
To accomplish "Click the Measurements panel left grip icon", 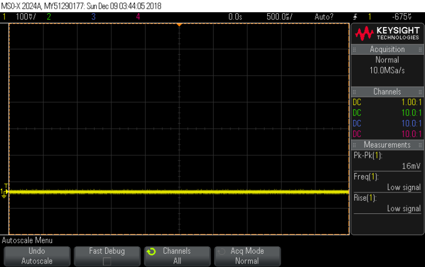I will 354,145.
